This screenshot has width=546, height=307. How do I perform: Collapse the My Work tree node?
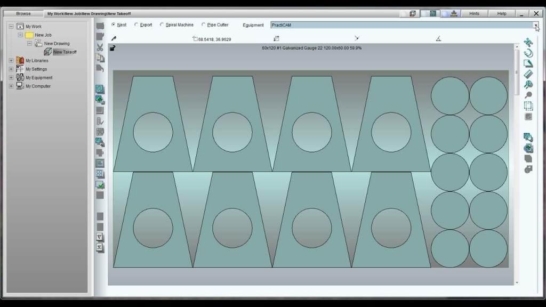tap(11, 26)
